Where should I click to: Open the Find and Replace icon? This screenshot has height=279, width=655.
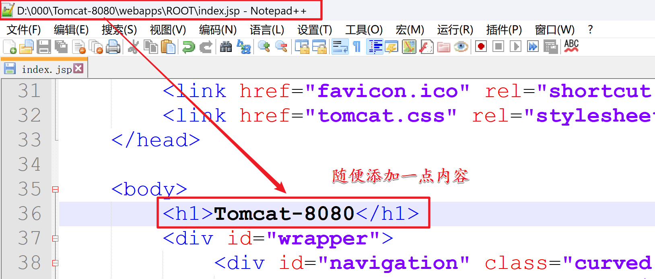click(x=244, y=47)
